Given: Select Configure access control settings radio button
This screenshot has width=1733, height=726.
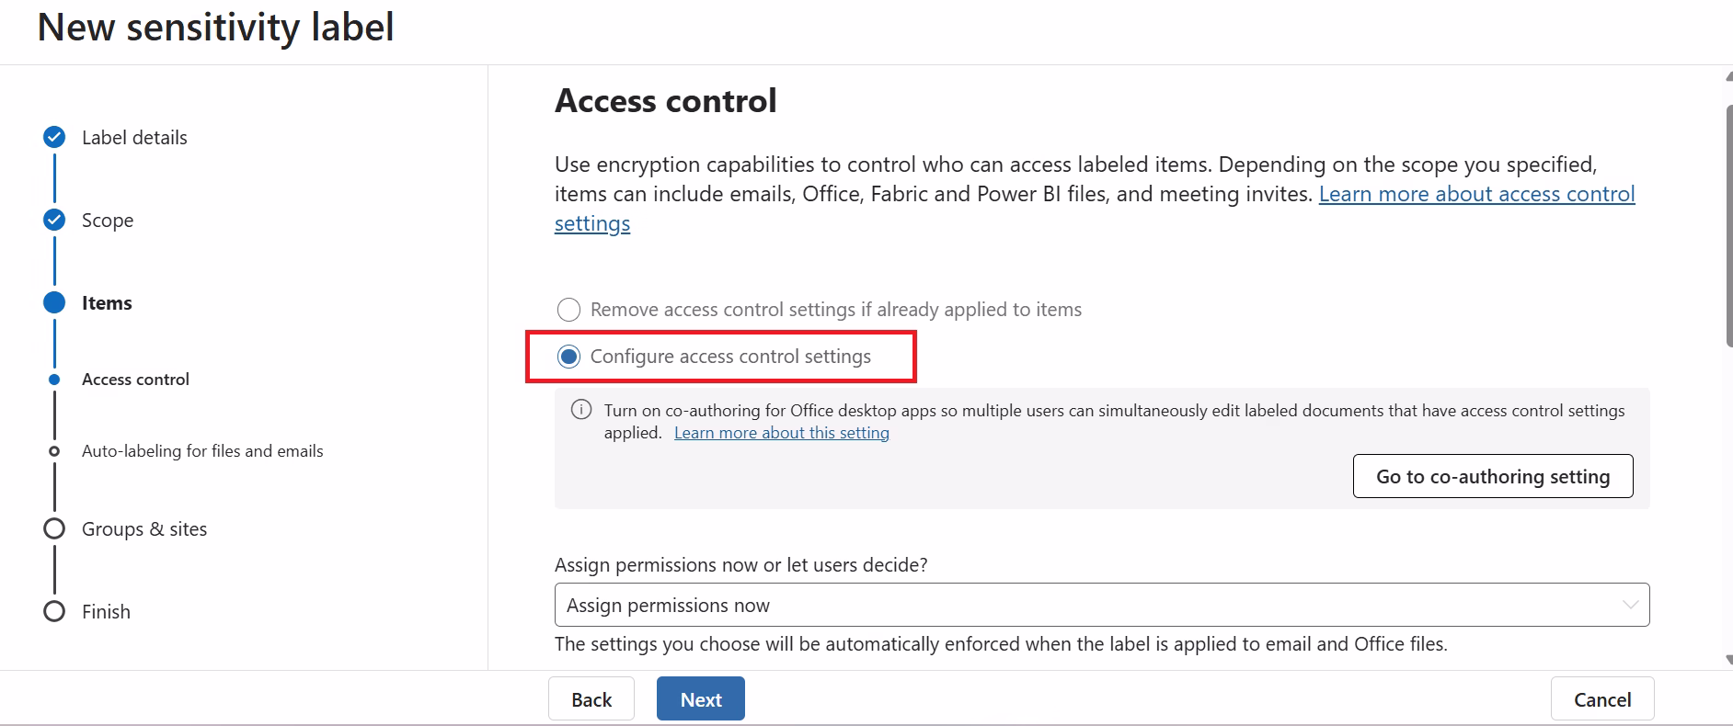Looking at the screenshot, I should (x=568, y=357).
